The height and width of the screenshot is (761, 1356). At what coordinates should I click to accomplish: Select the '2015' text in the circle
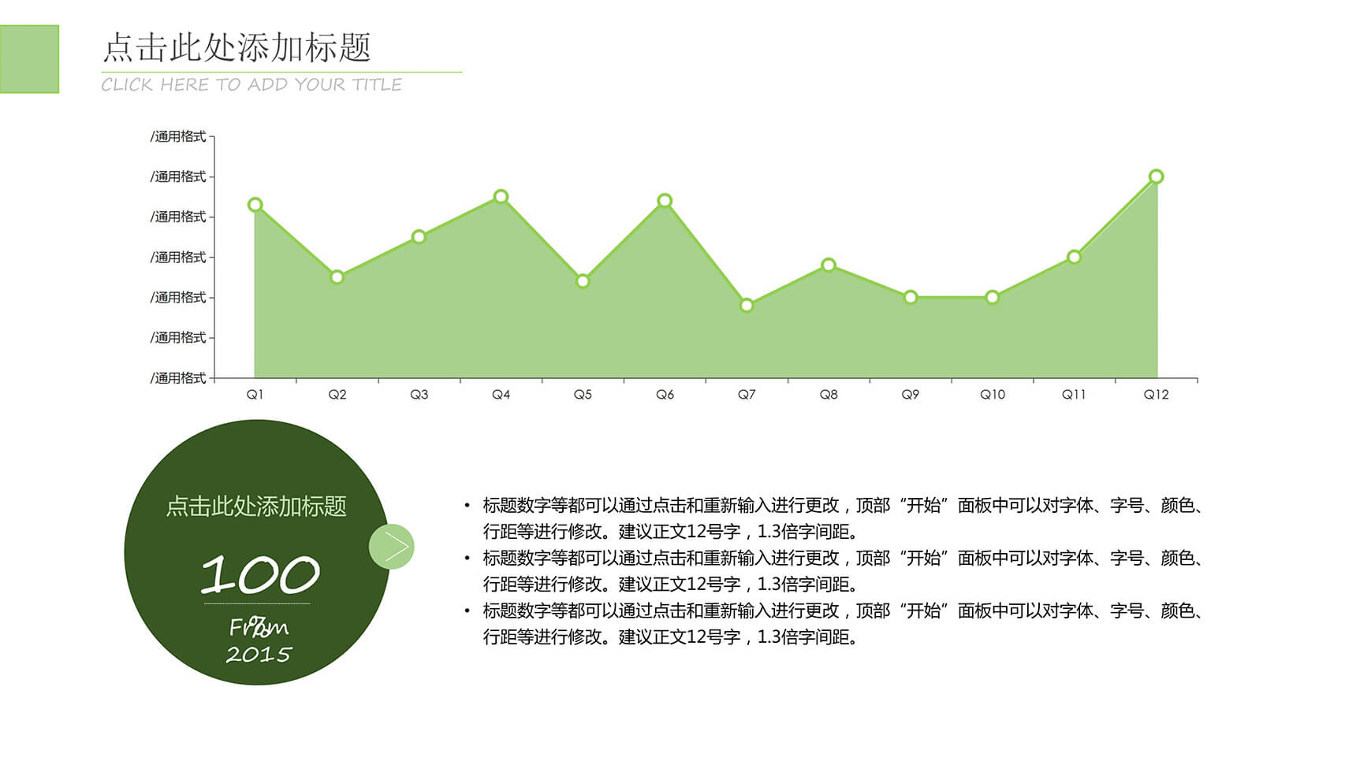259,655
